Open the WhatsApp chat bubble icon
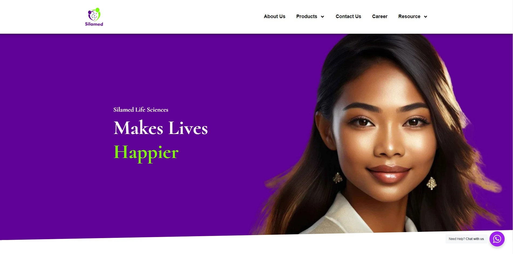 pyautogui.click(x=497, y=239)
